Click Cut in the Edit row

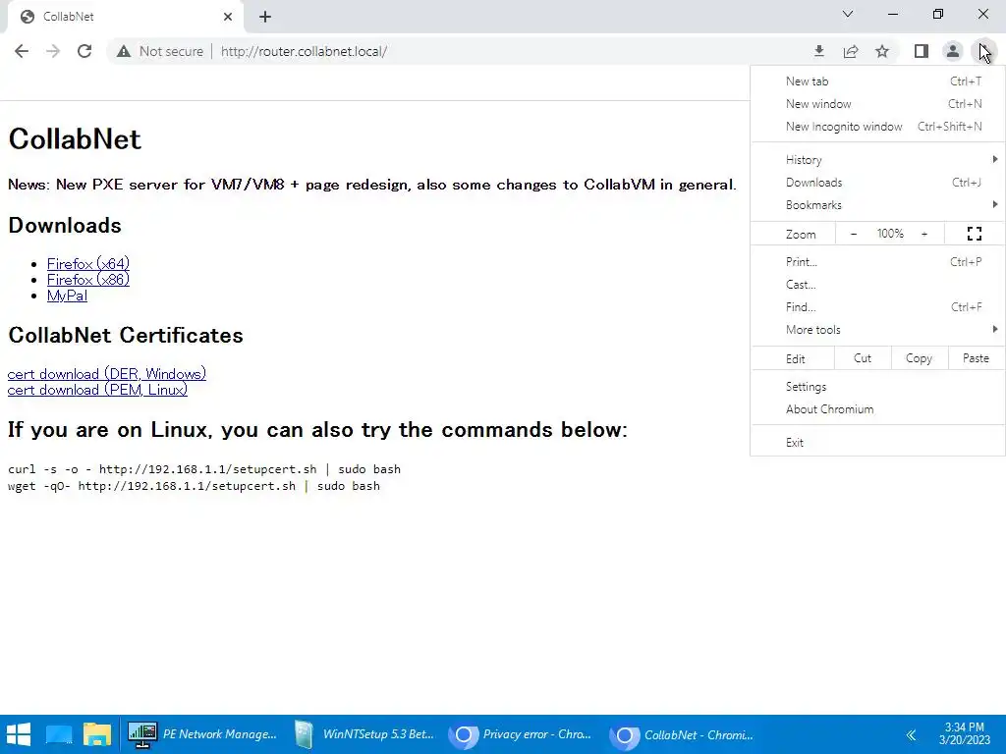[863, 358]
